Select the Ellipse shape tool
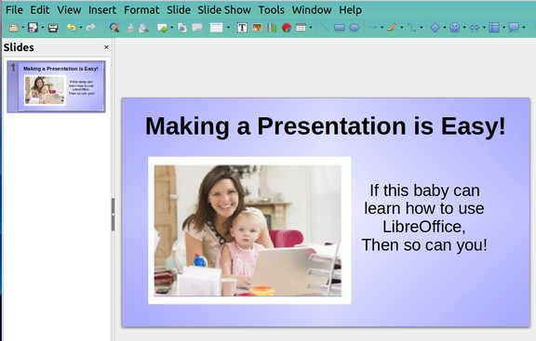Viewport: 536px width, 341px height. tap(355, 28)
